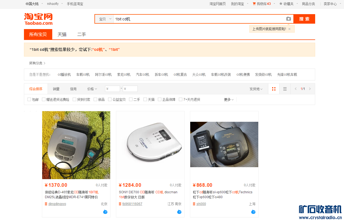Close the upload image tooltip

click(289, 29)
